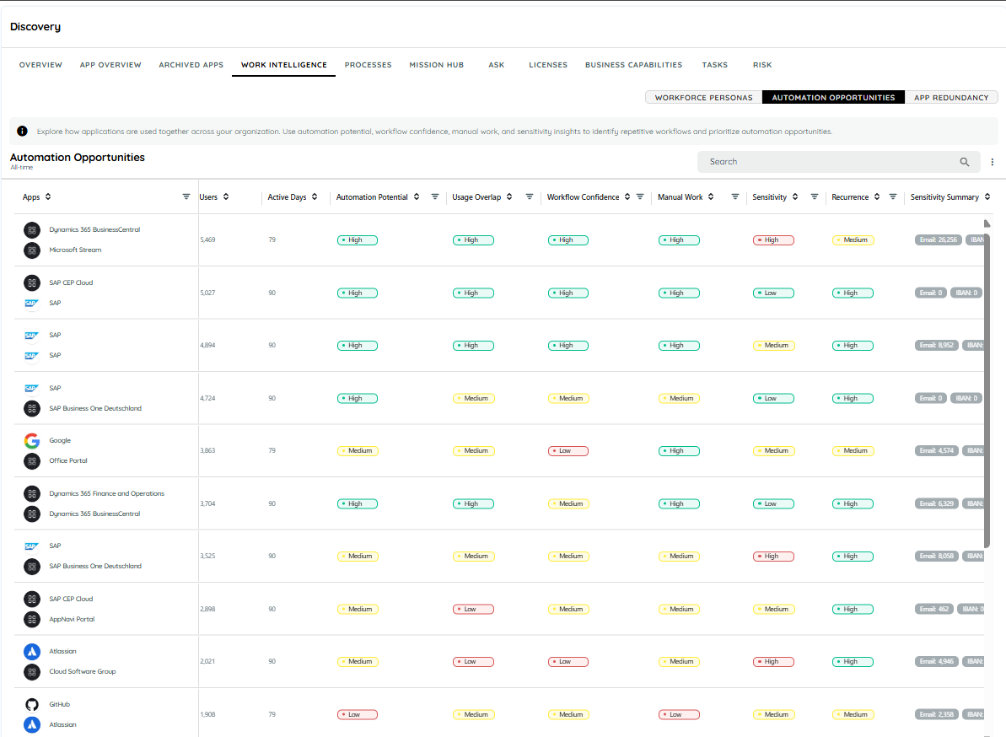
Task: Open the Workflow Confidence filter icon
Action: point(640,197)
